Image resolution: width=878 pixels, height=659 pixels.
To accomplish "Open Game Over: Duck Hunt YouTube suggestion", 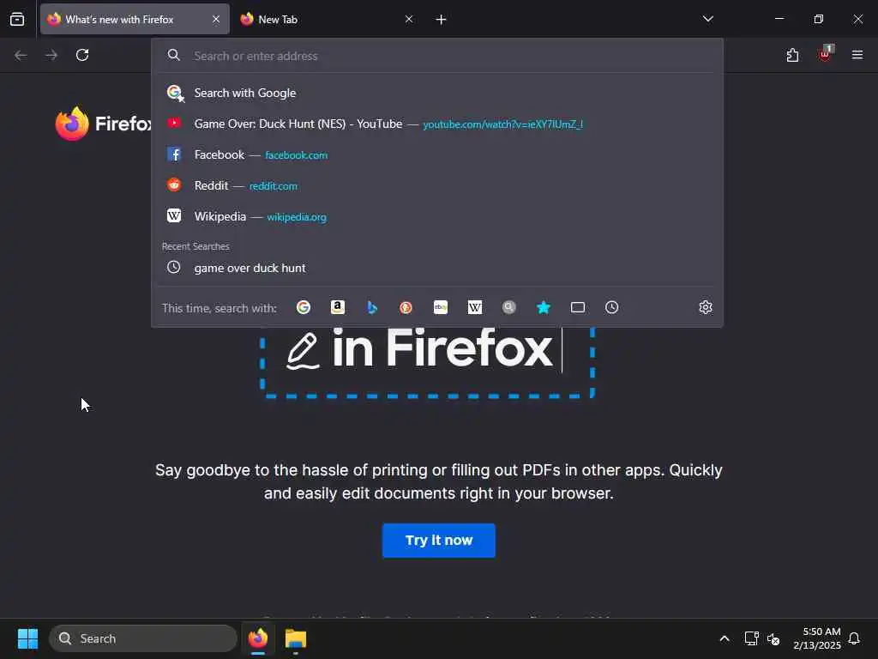I will pos(436,124).
